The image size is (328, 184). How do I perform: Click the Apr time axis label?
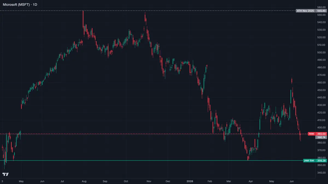251,181
